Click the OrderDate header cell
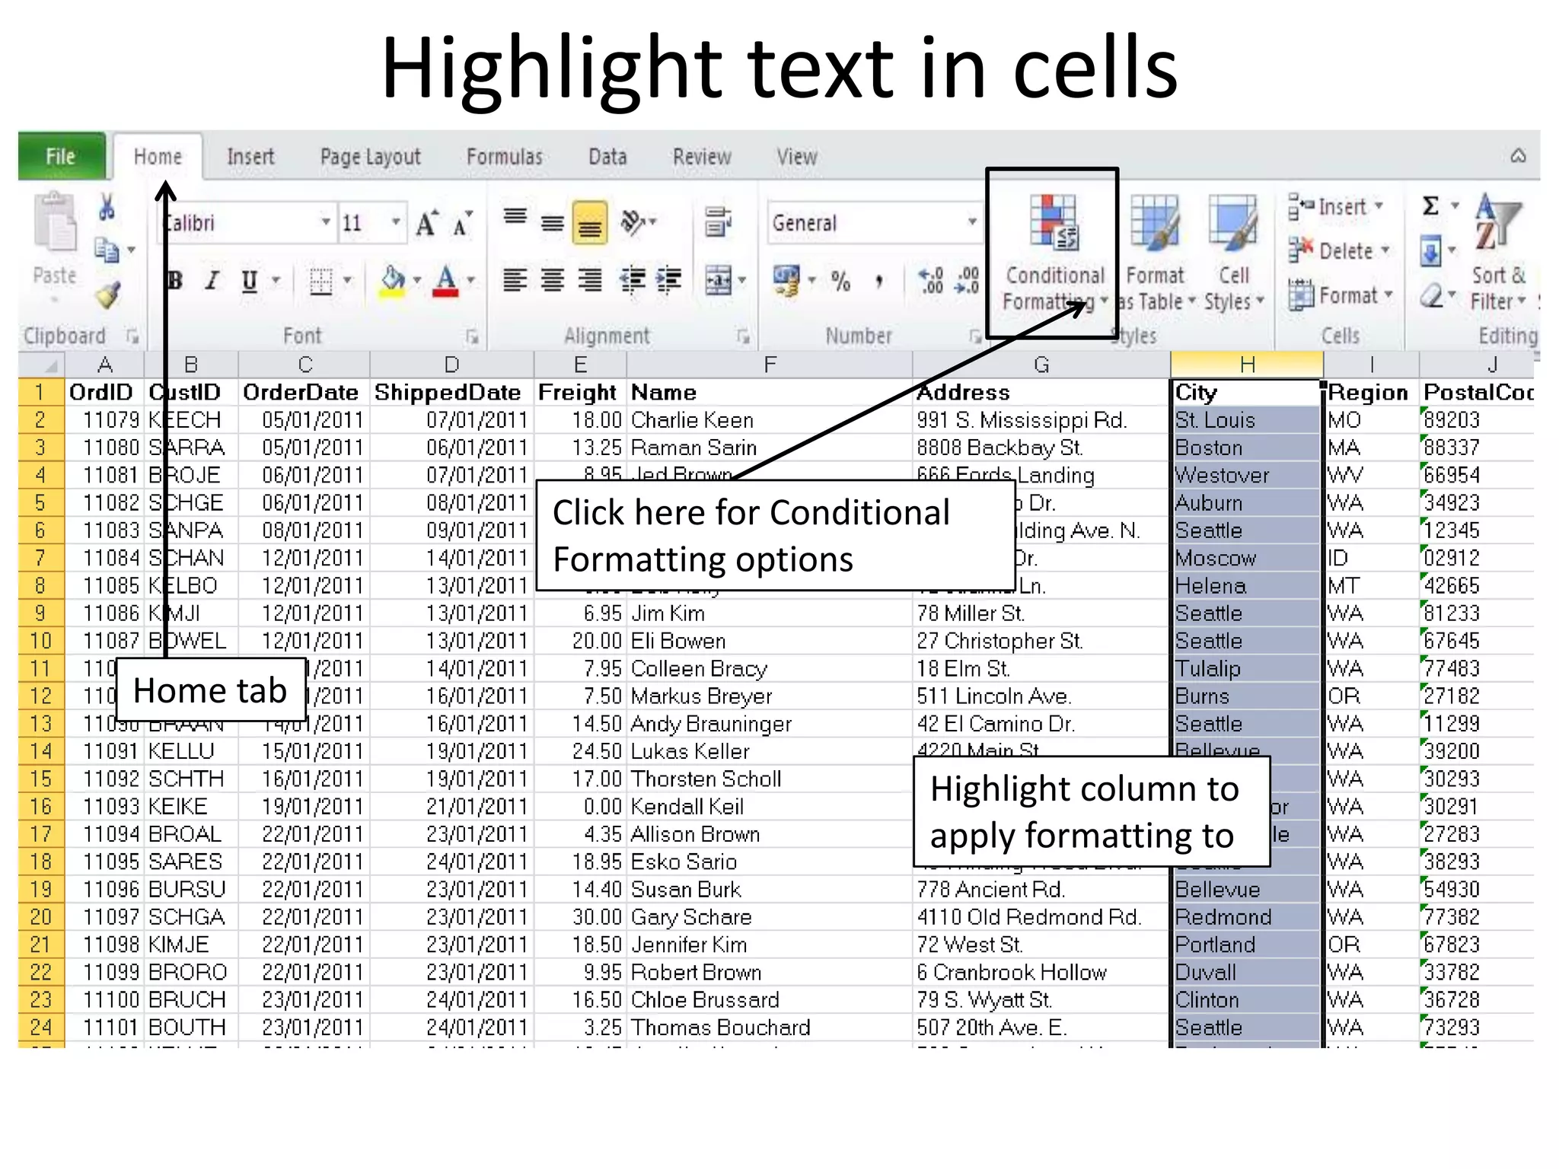Viewport: 1559px width, 1169px height. (304, 393)
